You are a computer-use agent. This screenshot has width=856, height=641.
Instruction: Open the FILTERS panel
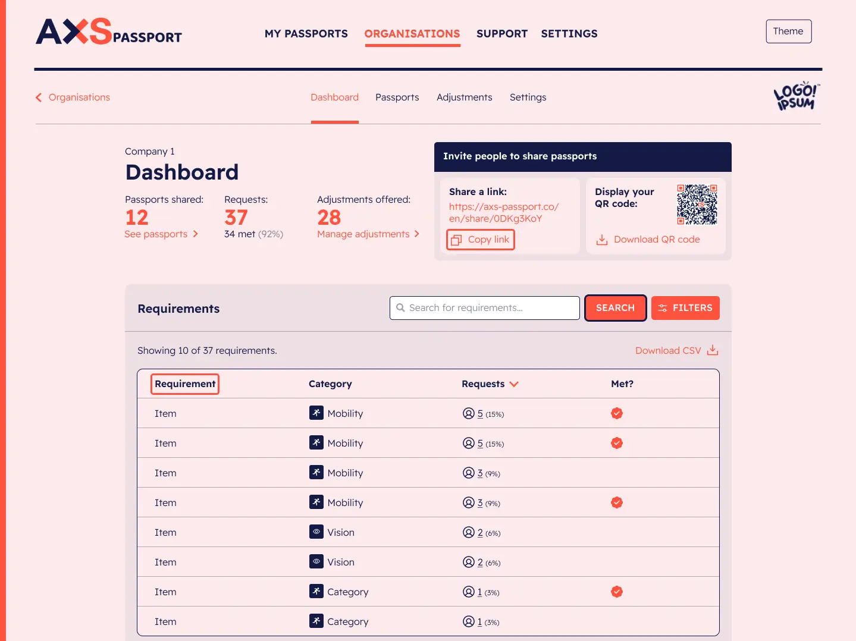coord(685,308)
